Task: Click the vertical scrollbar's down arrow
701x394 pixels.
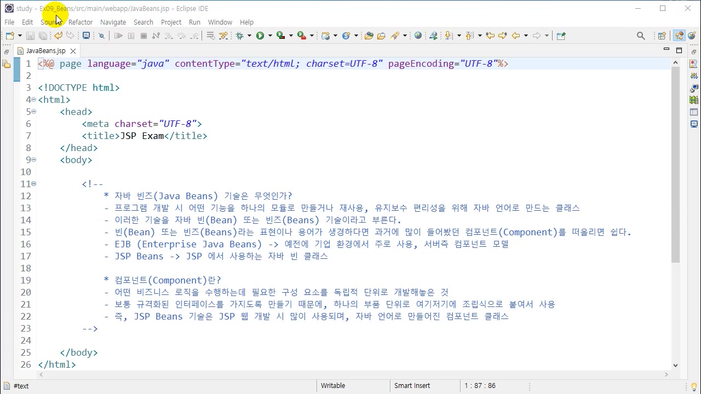Action: pos(675,365)
